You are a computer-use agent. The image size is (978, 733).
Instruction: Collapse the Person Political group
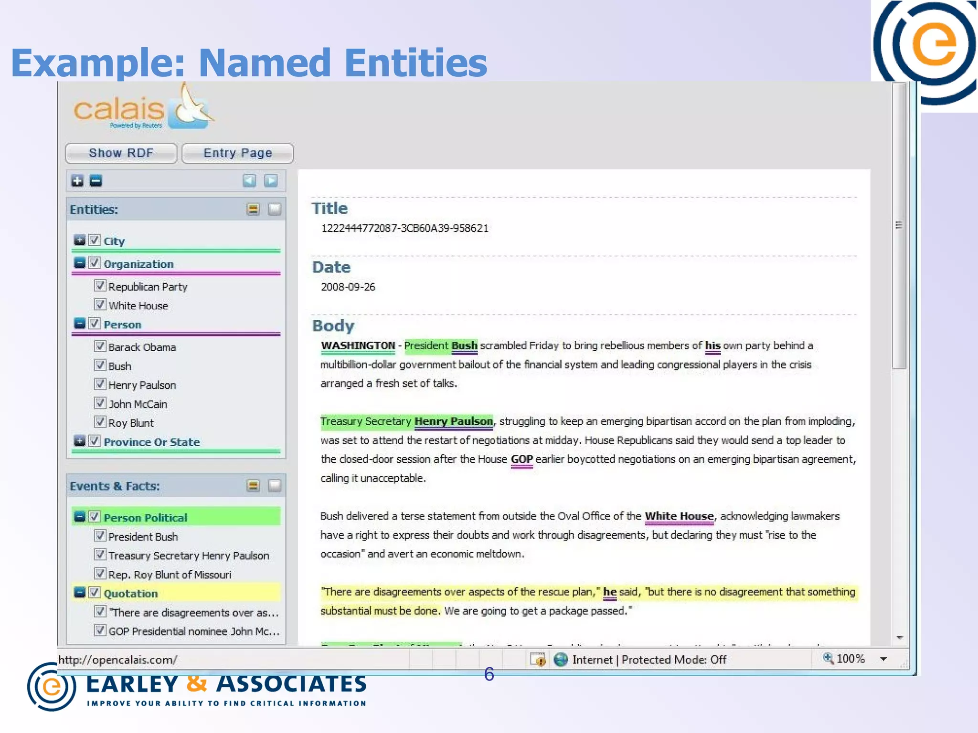80,516
